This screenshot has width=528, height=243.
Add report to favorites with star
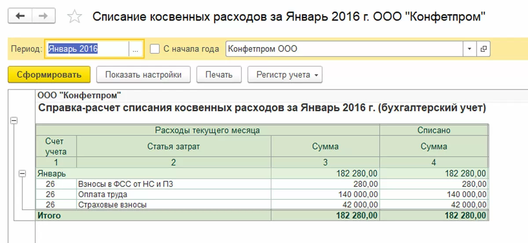coord(75,17)
